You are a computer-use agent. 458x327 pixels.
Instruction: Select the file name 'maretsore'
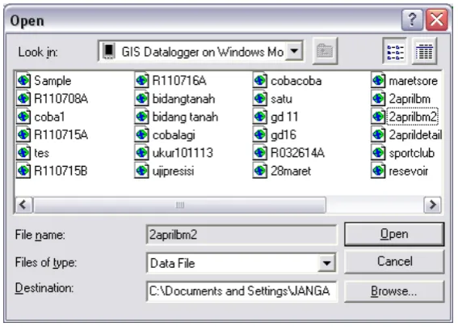pos(413,81)
